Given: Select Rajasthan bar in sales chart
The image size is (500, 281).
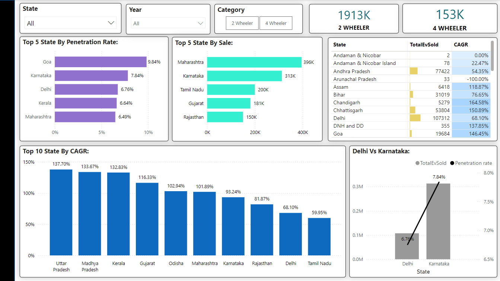Looking at the screenshot, I should pos(225,117).
